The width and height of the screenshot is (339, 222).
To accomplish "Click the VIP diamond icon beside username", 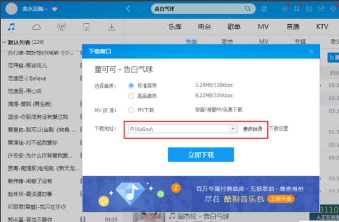I will pyautogui.click(x=54, y=9).
